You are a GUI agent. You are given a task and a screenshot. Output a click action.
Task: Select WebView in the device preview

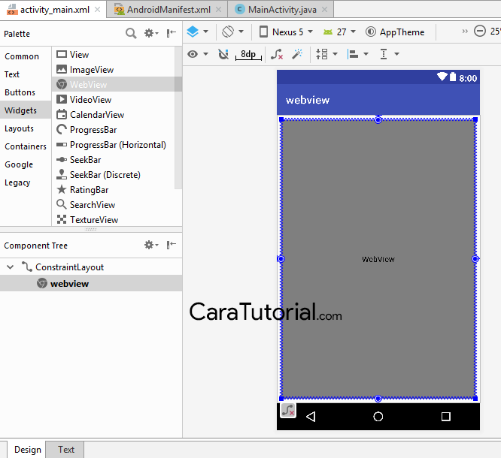click(x=378, y=259)
